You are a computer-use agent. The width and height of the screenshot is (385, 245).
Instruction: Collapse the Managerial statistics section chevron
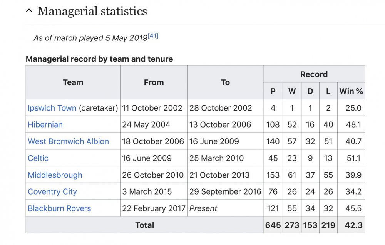pyautogui.click(x=29, y=11)
